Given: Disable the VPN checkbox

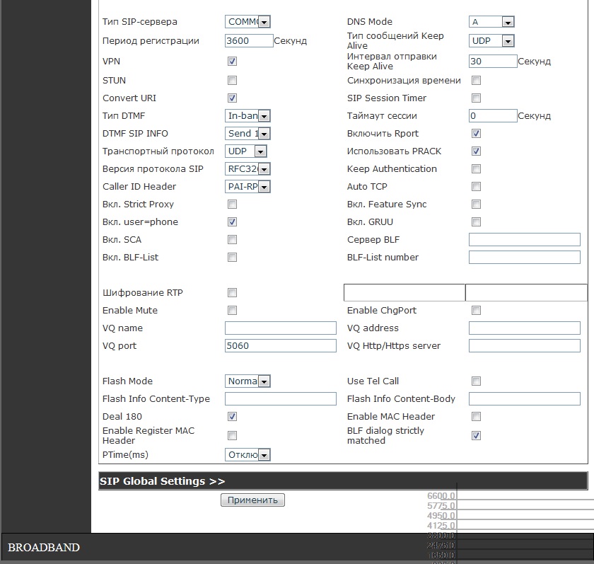Looking at the screenshot, I should [x=232, y=62].
